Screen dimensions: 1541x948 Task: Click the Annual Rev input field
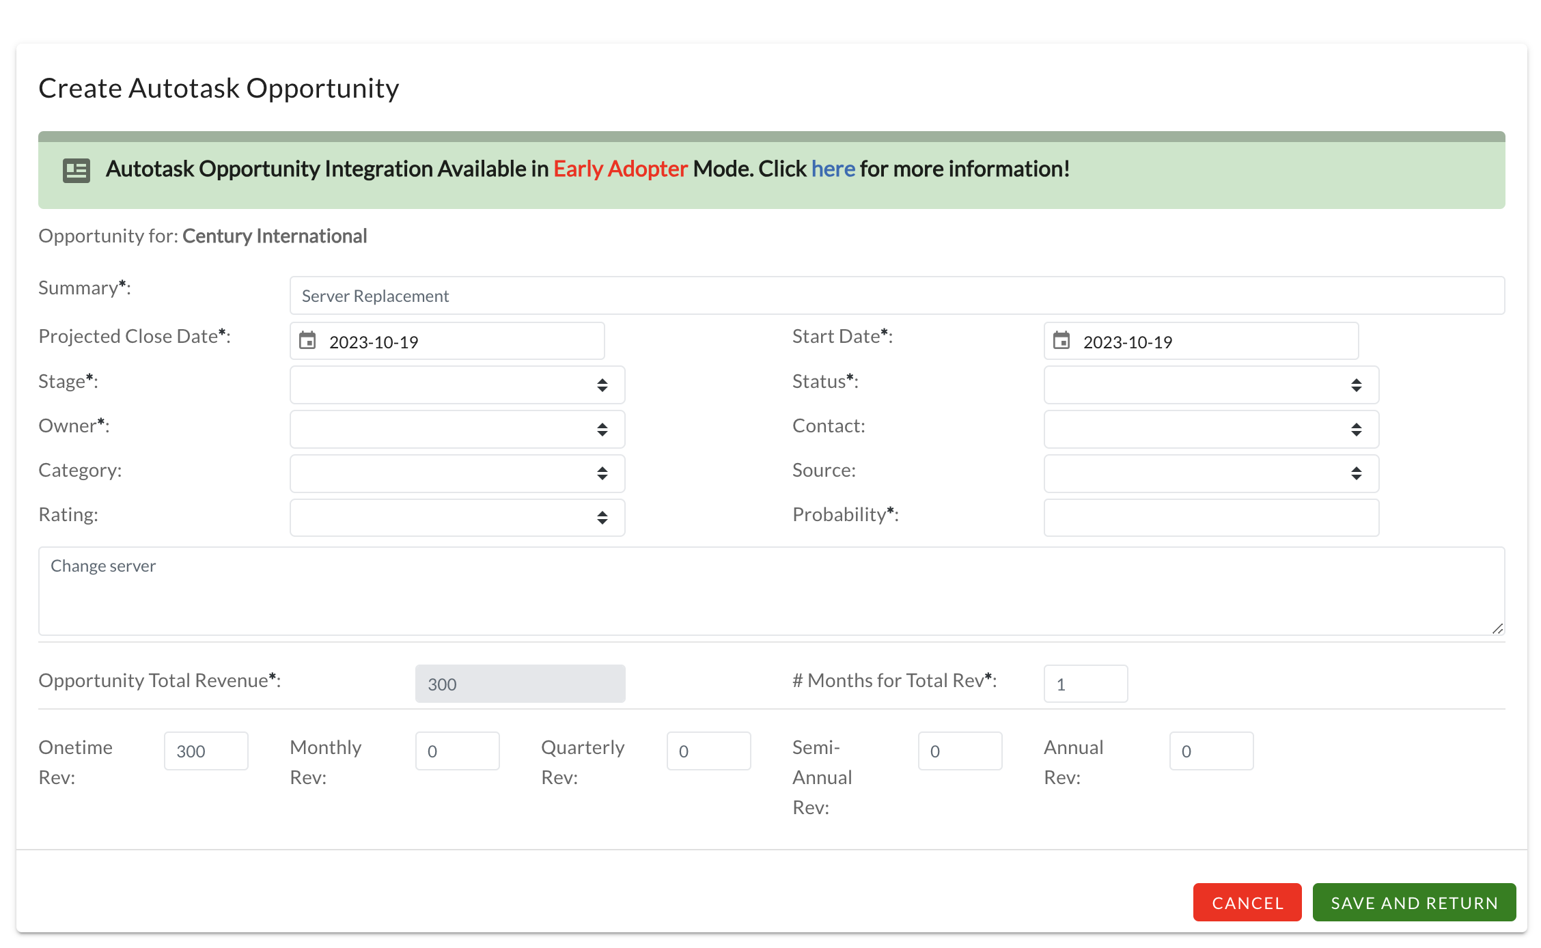(1210, 751)
